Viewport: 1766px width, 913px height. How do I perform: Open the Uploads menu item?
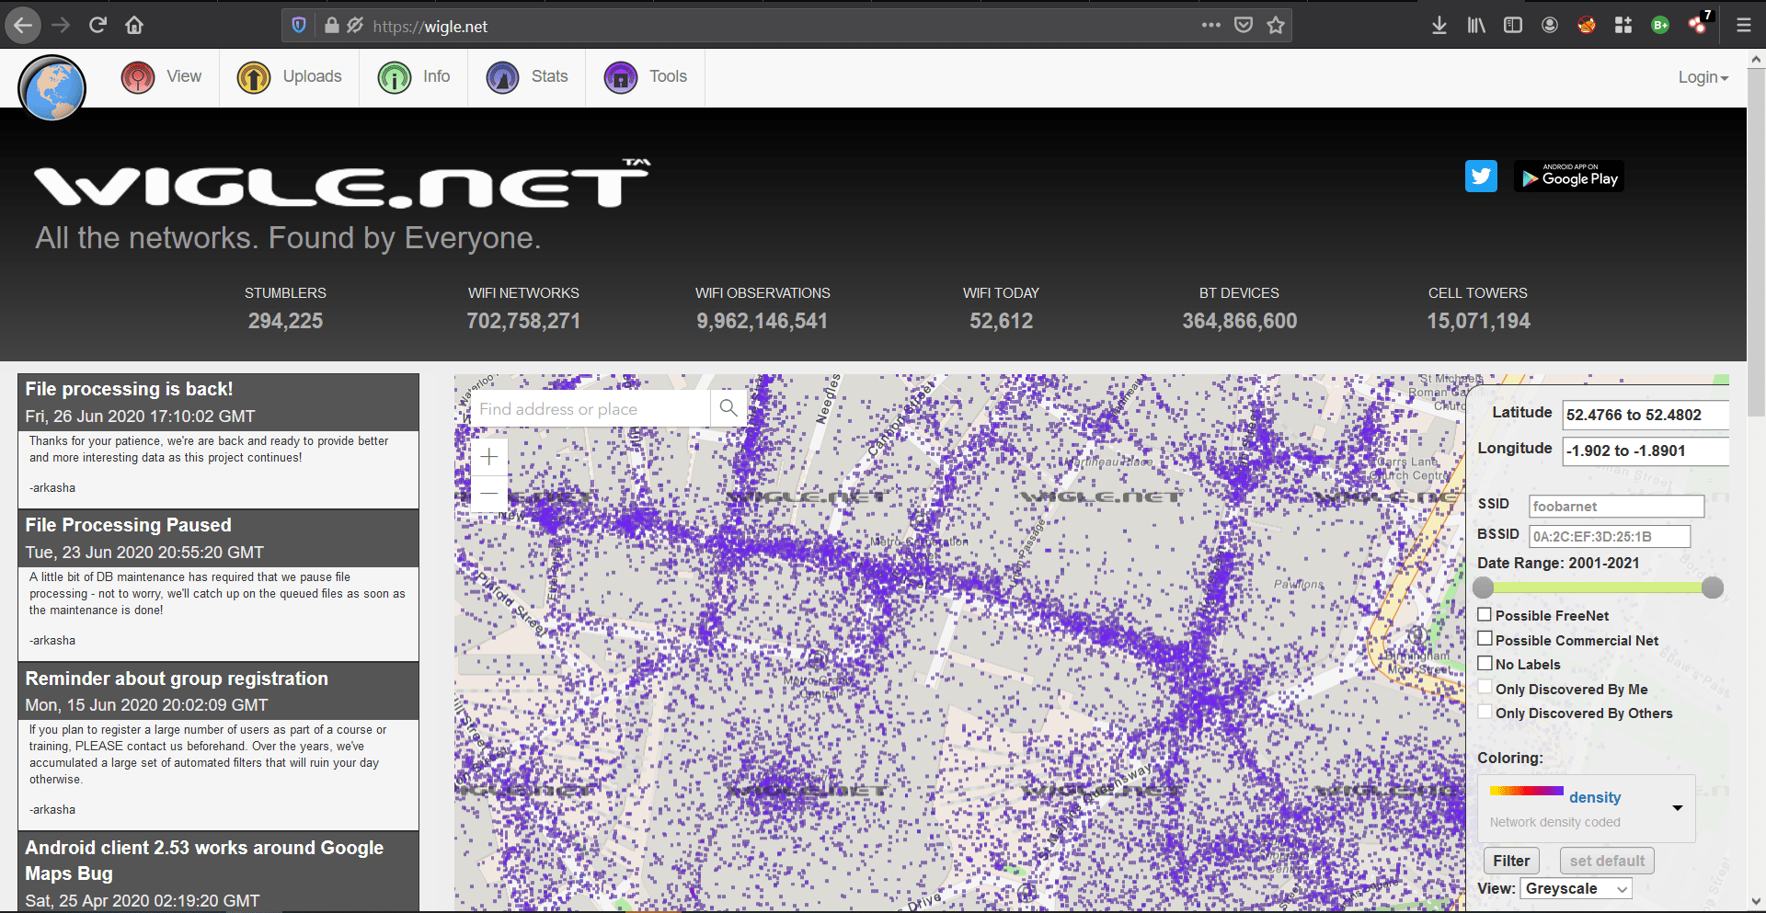(290, 77)
